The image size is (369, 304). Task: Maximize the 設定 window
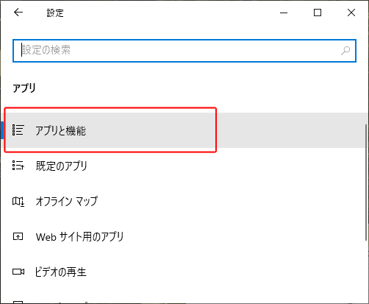[318, 13]
